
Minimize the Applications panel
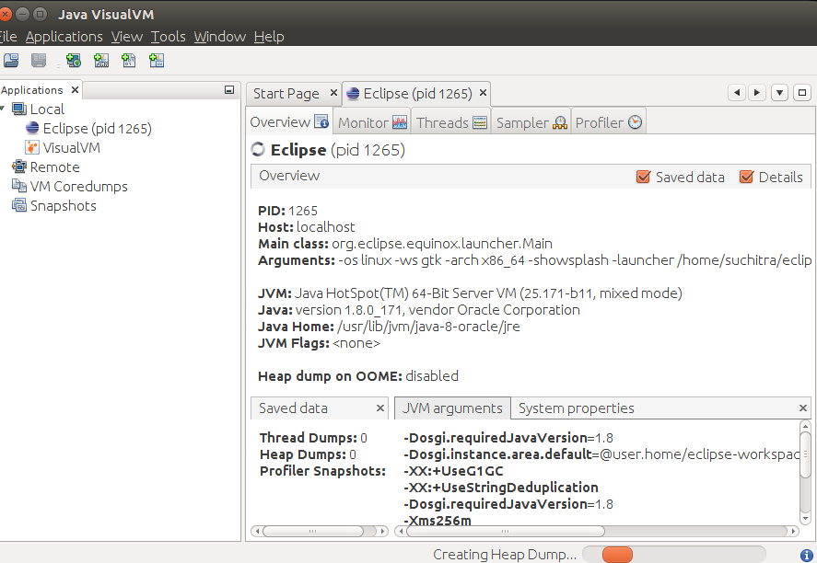(x=229, y=89)
